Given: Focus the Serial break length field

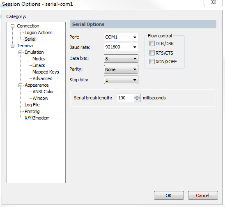Looking at the screenshot, I should 125,98.
